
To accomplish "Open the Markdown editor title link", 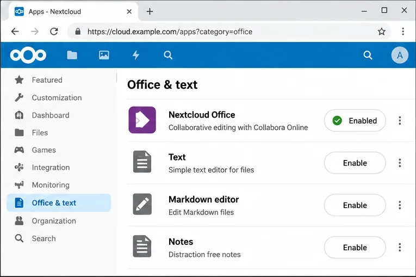I will tap(203, 199).
